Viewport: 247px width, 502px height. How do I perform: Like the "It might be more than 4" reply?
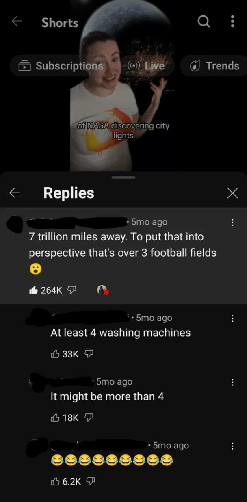(x=55, y=418)
